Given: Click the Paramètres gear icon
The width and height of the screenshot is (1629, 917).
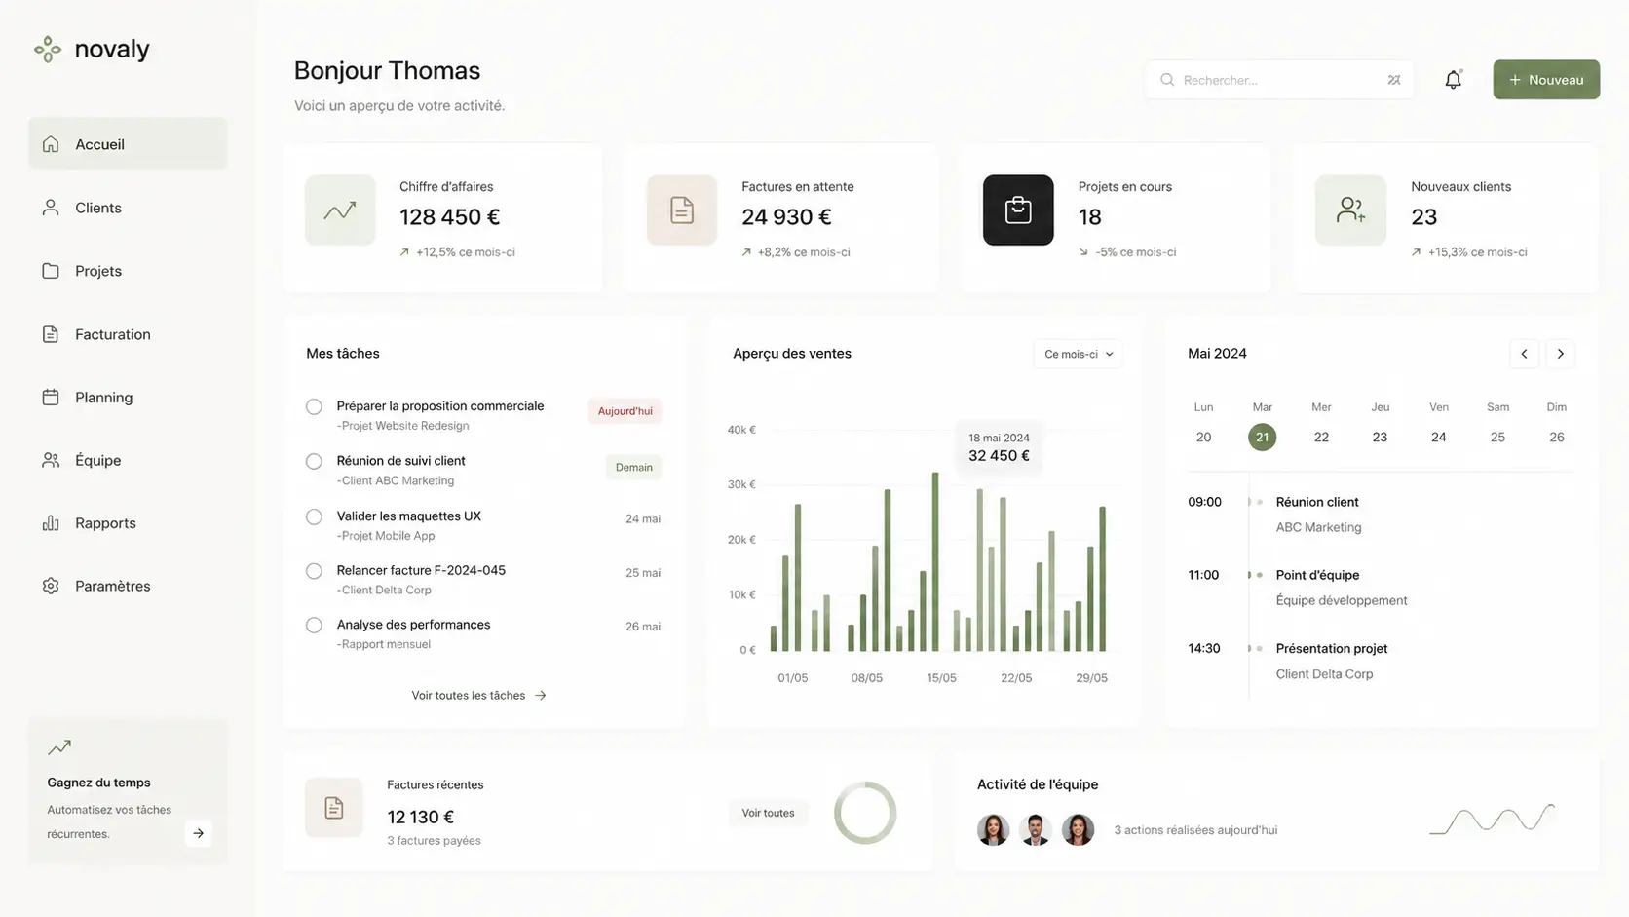Looking at the screenshot, I should click(x=51, y=586).
